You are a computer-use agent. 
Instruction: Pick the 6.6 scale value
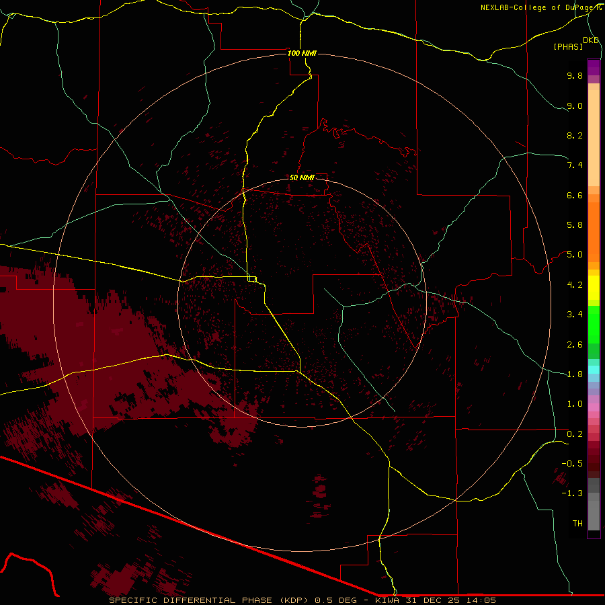pos(575,195)
